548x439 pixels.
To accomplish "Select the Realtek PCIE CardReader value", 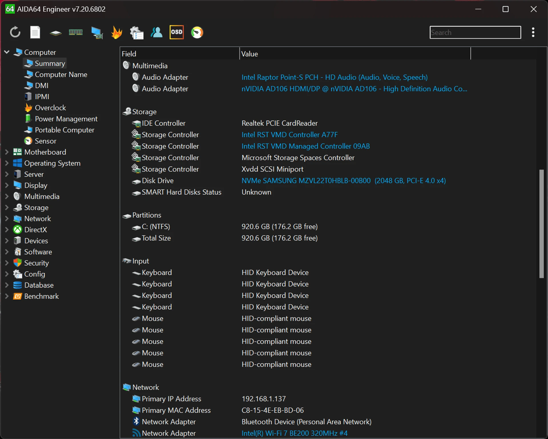I will [x=279, y=123].
